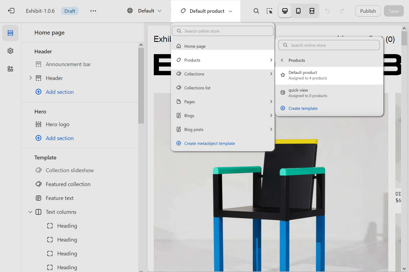Click the Featured collection tag icon
The height and width of the screenshot is (272, 409).
(38, 184)
